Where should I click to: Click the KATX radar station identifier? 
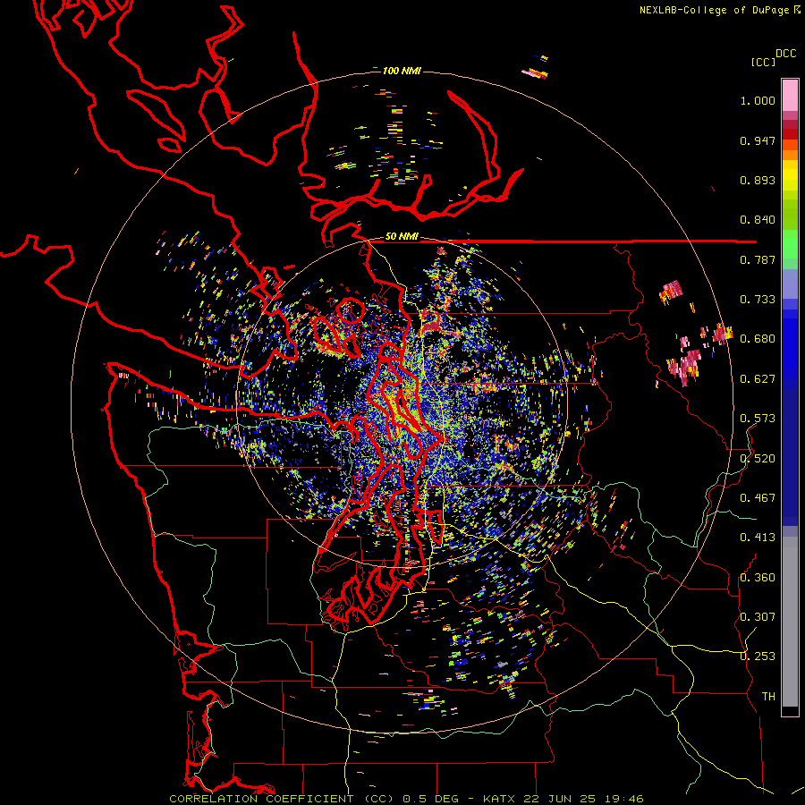(x=501, y=799)
